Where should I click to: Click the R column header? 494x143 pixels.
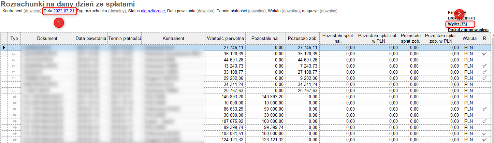point(484,39)
